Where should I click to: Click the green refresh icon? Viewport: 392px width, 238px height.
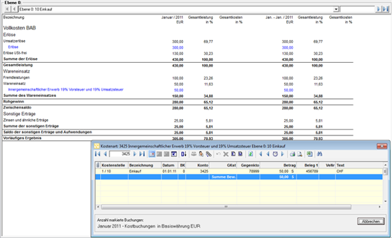coord(250,154)
